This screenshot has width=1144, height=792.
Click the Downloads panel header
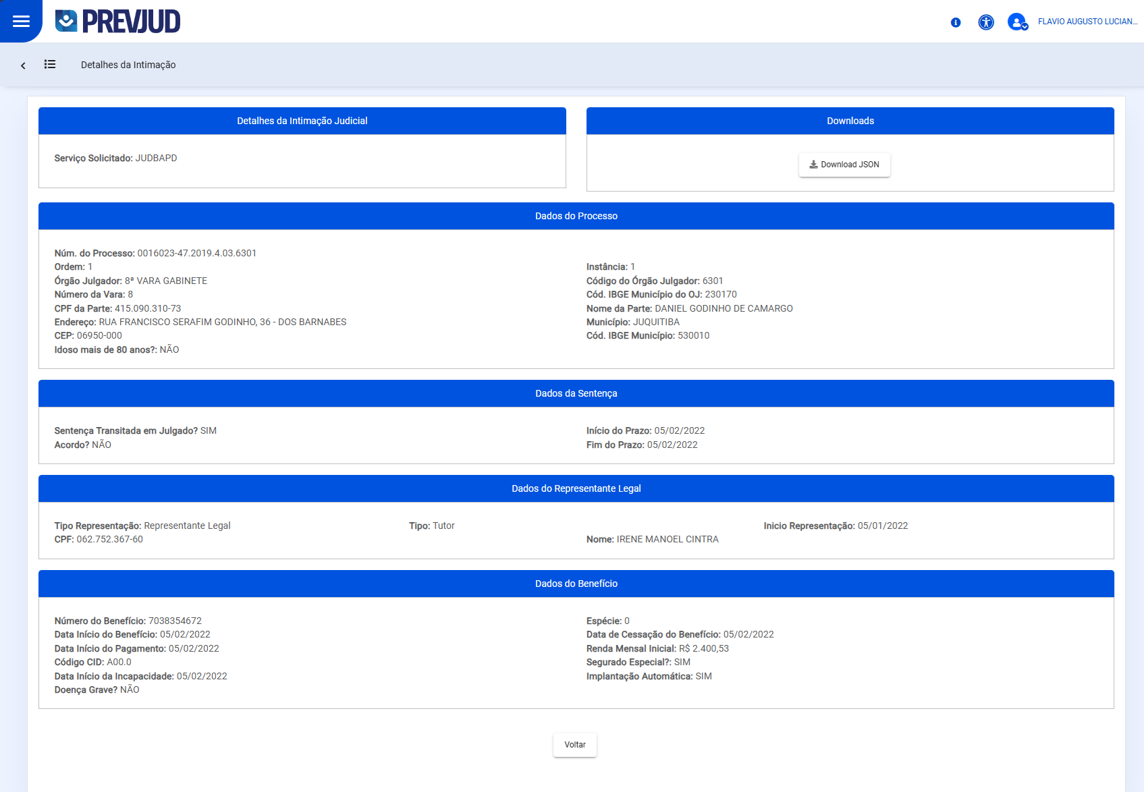(850, 121)
